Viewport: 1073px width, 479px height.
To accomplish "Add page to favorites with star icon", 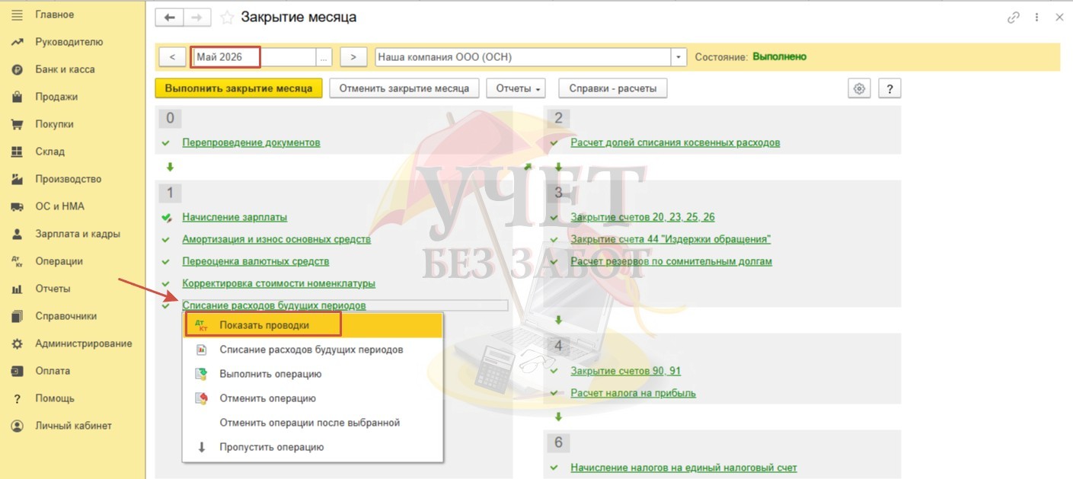I will [x=226, y=18].
